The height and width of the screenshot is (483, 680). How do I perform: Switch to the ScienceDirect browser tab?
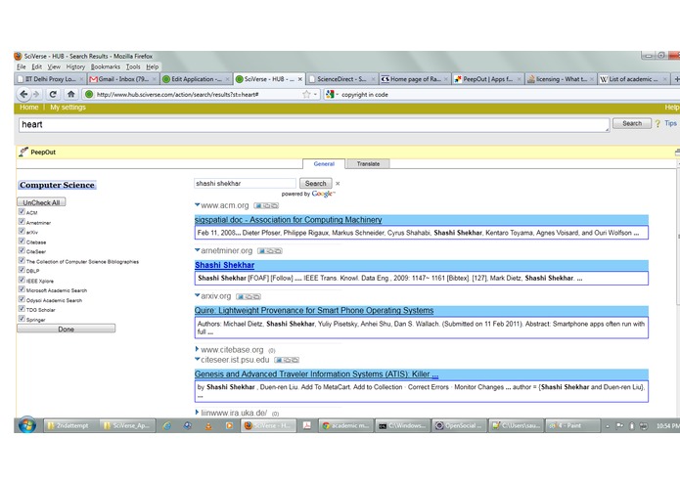[x=341, y=79]
